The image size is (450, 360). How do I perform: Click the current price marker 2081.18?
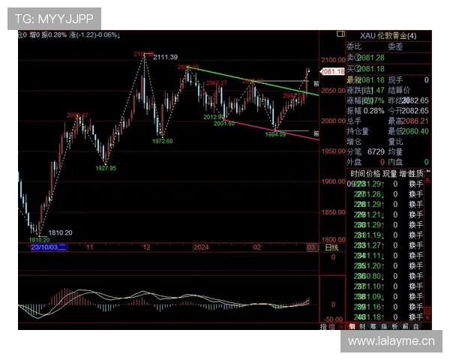[331, 71]
